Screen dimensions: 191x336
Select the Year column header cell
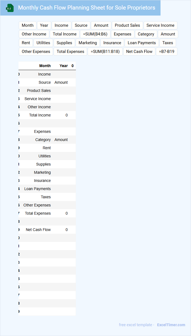[64, 66]
